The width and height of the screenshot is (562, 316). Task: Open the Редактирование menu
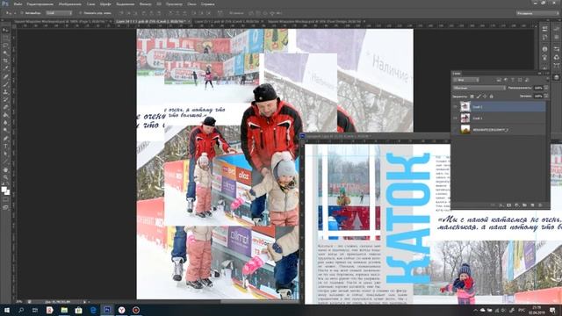pyautogui.click(x=40, y=4)
